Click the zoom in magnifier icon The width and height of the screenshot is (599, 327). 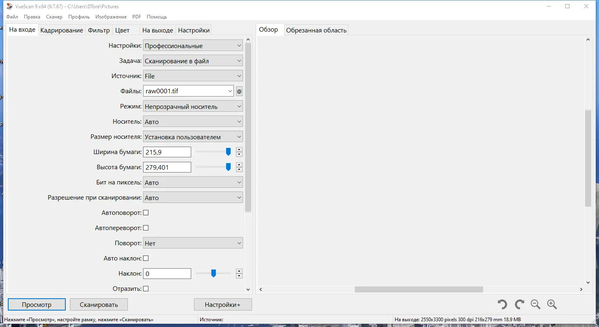[x=552, y=304]
